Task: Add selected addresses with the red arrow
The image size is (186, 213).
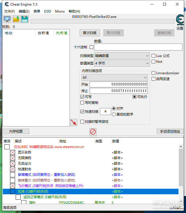Action: (x=74, y=122)
